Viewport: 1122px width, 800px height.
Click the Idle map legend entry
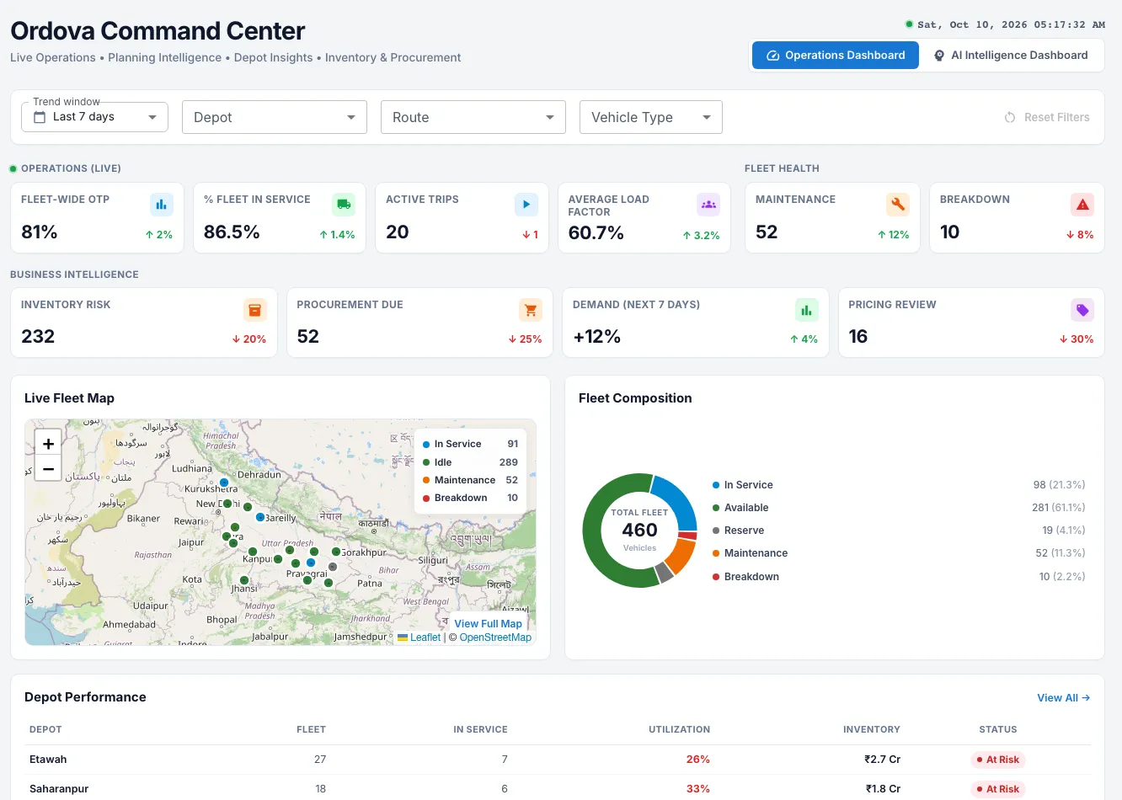tap(470, 462)
